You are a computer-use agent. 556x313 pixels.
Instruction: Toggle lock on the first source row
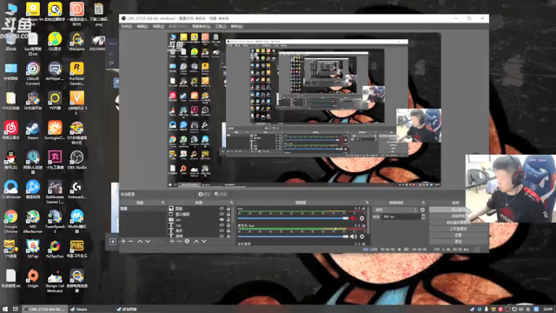pos(228,209)
